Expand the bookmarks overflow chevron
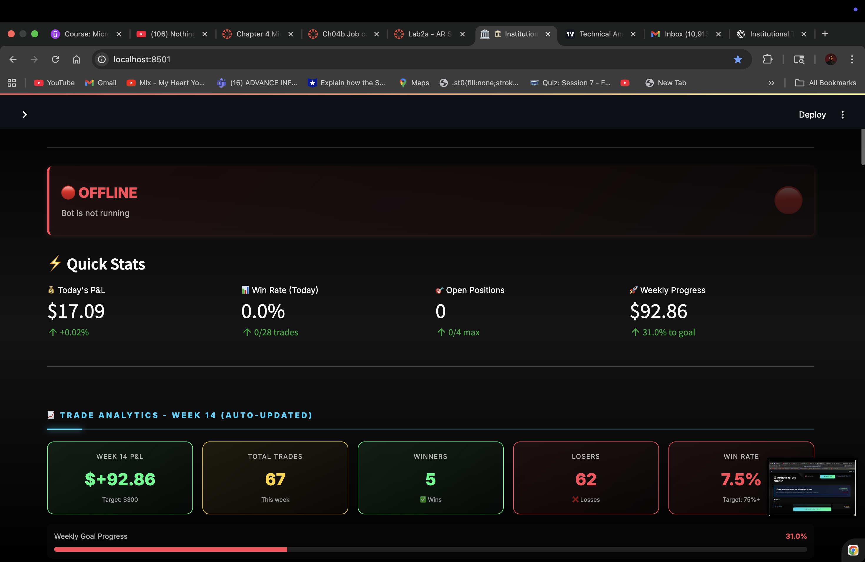The width and height of the screenshot is (865, 562). (x=771, y=83)
